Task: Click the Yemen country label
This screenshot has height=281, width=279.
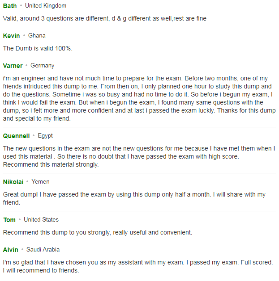Action: click(x=40, y=181)
